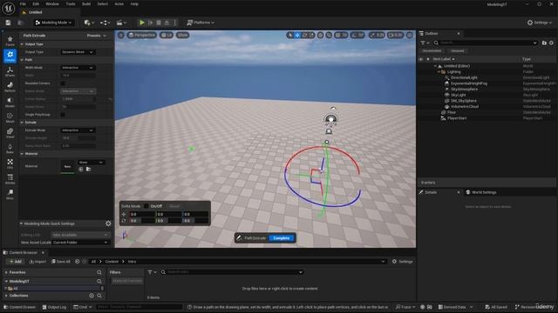Open the Material None dropdown
The width and height of the screenshot is (558, 313).
tap(91, 163)
